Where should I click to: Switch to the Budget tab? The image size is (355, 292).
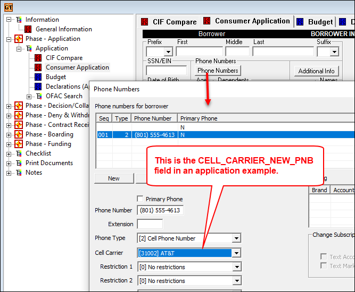point(315,22)
